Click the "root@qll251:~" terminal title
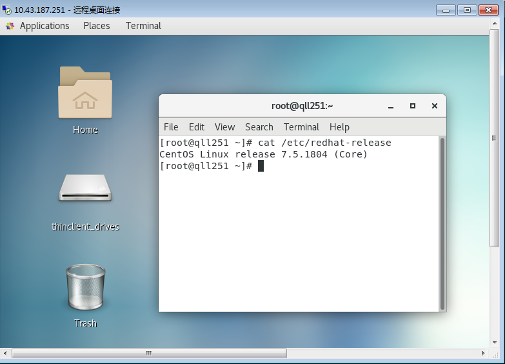The height and width of the screenshot is (364, 505). [302, 106]
